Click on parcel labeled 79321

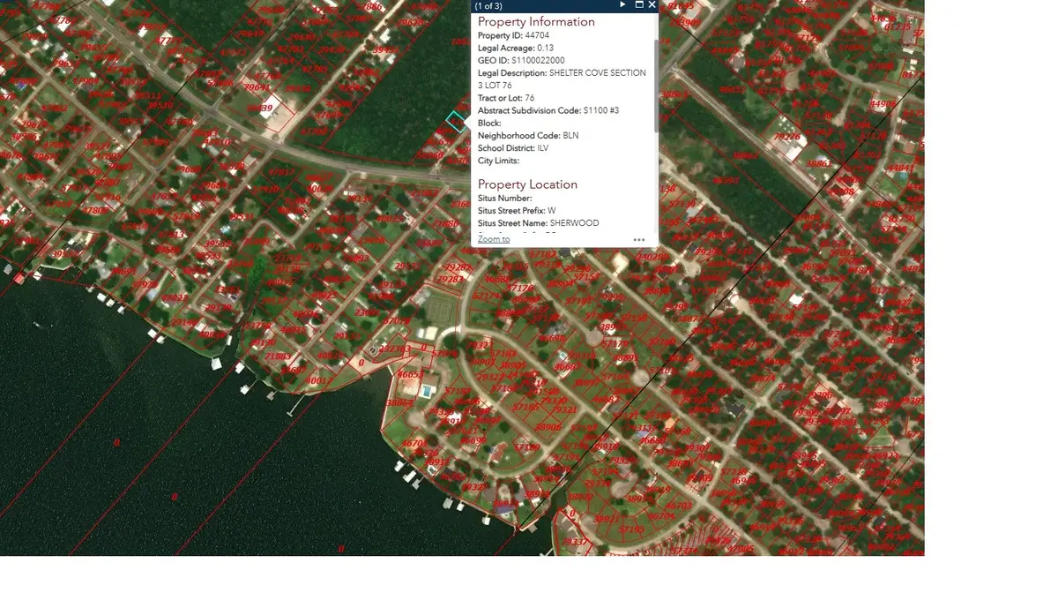click(564, 410)
